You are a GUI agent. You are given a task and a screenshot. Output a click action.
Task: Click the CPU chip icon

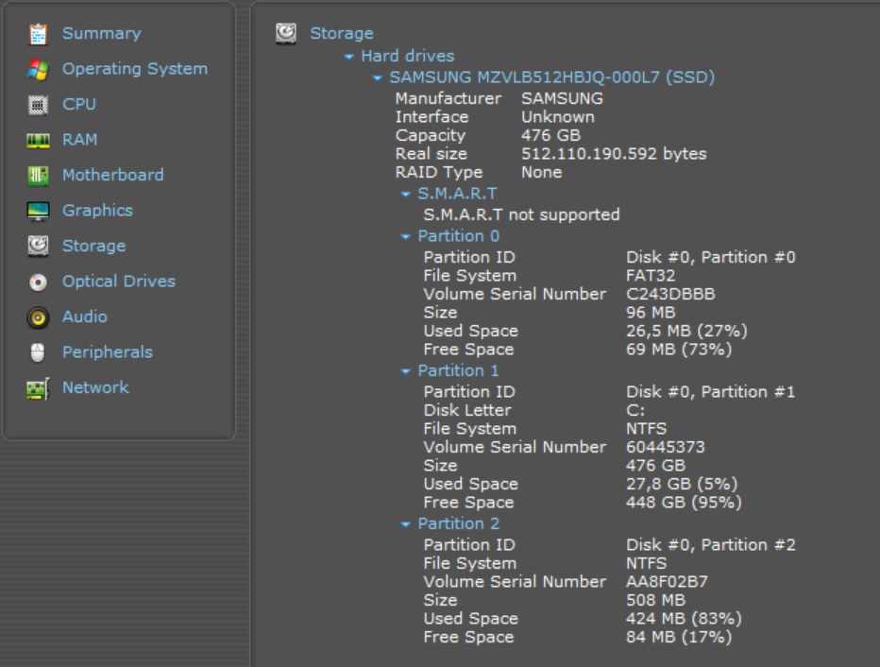coord(38,105)
